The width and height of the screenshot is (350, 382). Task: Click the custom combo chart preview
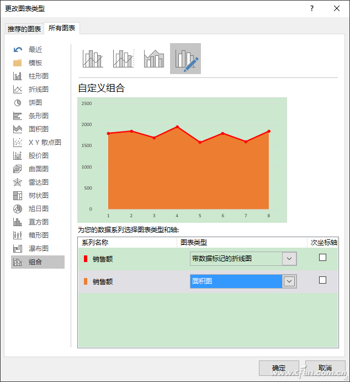182,160
